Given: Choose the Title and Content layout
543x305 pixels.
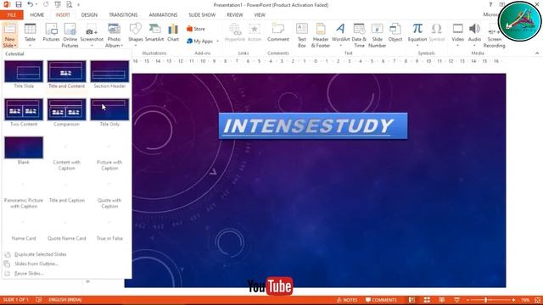Looking at the screenshot, I should click(66, 75).
